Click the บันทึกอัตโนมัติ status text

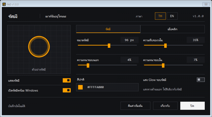[x=17, y=106]
